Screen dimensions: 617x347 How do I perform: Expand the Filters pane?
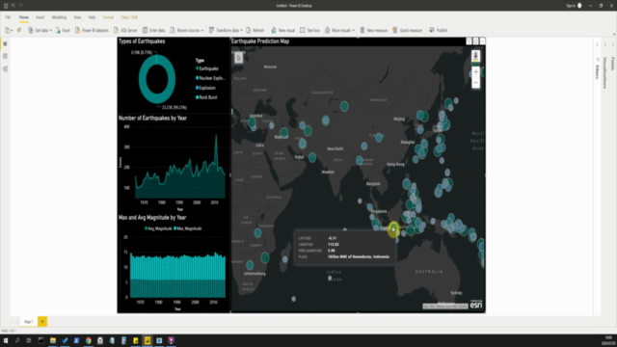tap(597, 45)
